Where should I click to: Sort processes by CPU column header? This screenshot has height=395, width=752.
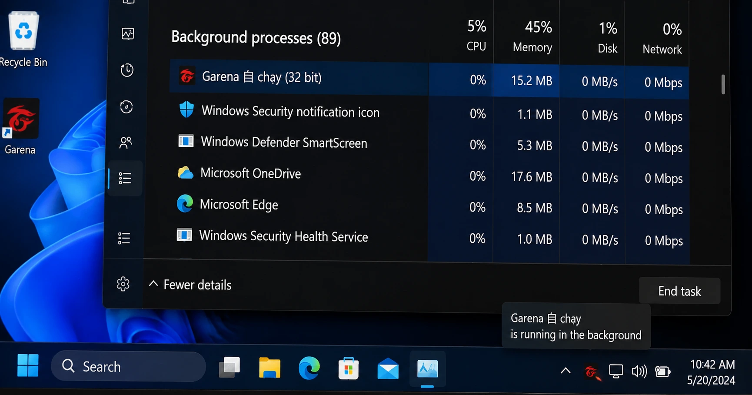pyautogui.click(x=476, y=36)
